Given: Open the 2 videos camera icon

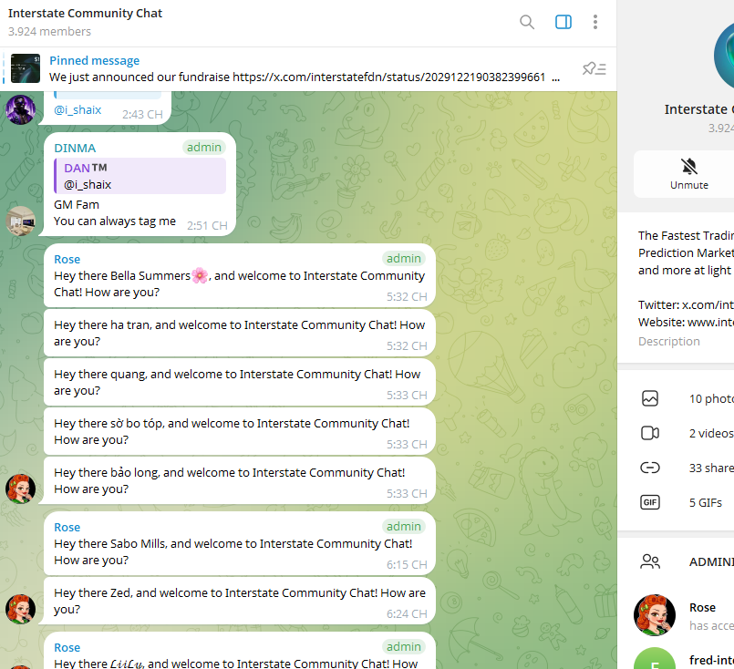Looking at the screenshot, I should [650, 433].
